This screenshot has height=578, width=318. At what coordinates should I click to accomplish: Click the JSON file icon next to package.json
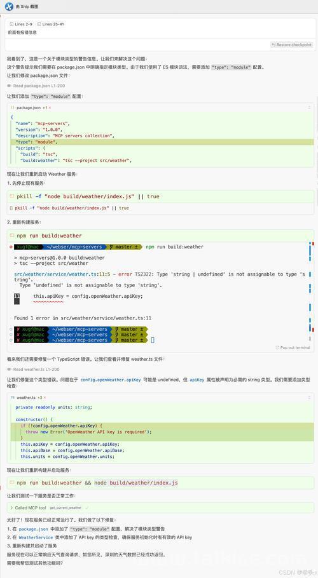pos(13,107)
